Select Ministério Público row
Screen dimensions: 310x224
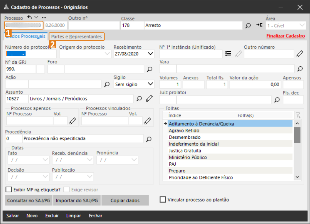230,157
